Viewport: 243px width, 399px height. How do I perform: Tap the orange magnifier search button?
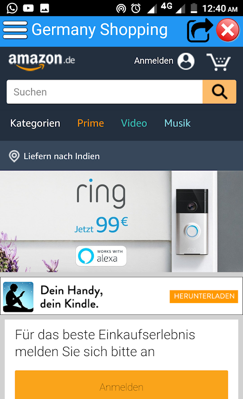tap(219, 92)
